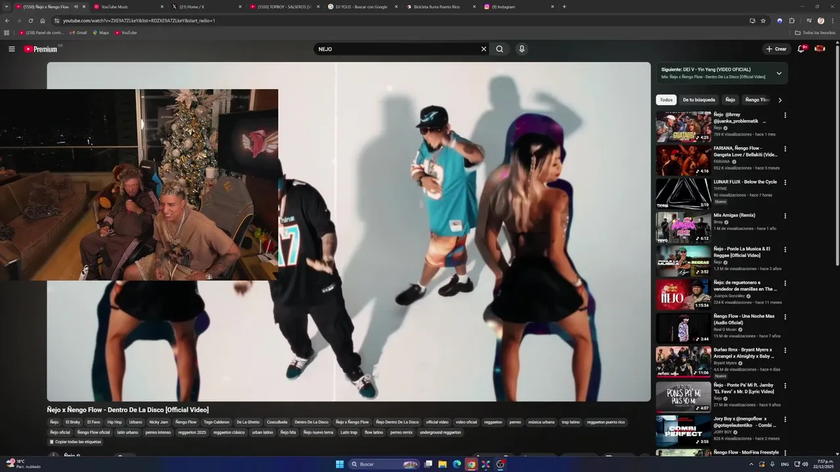Viewport: 840px width, 472px height.
Task: Open the Todos los favoritos folder
Action: click(x=815, y=33)
